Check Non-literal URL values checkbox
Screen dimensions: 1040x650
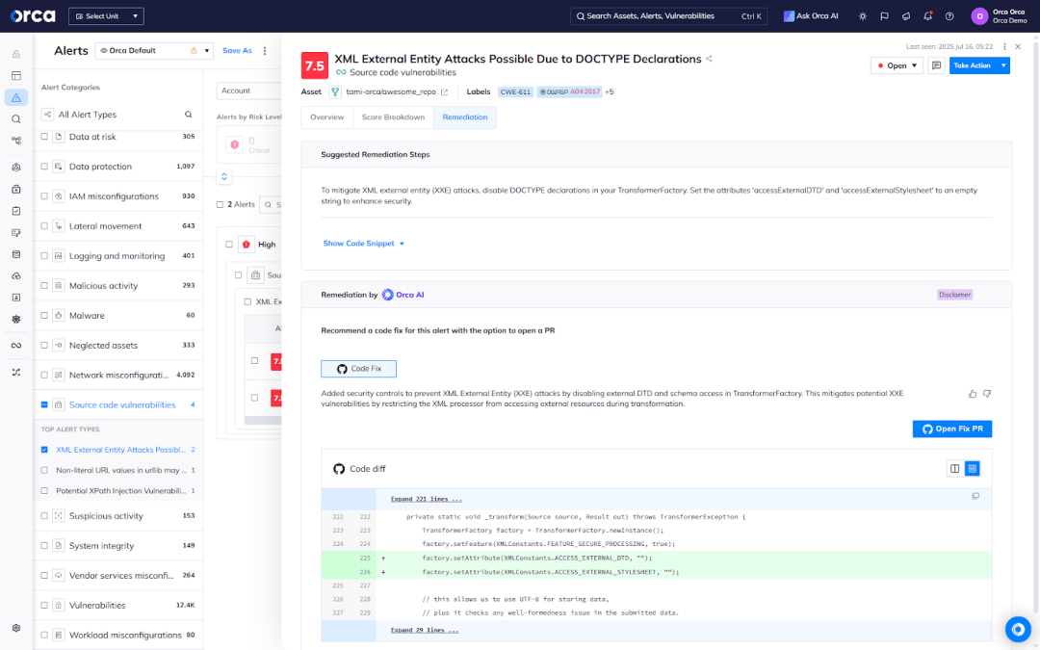[44, 470]
